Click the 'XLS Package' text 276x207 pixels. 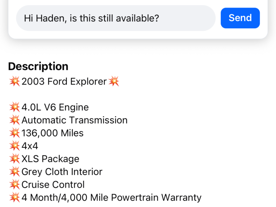click(50, 159)
